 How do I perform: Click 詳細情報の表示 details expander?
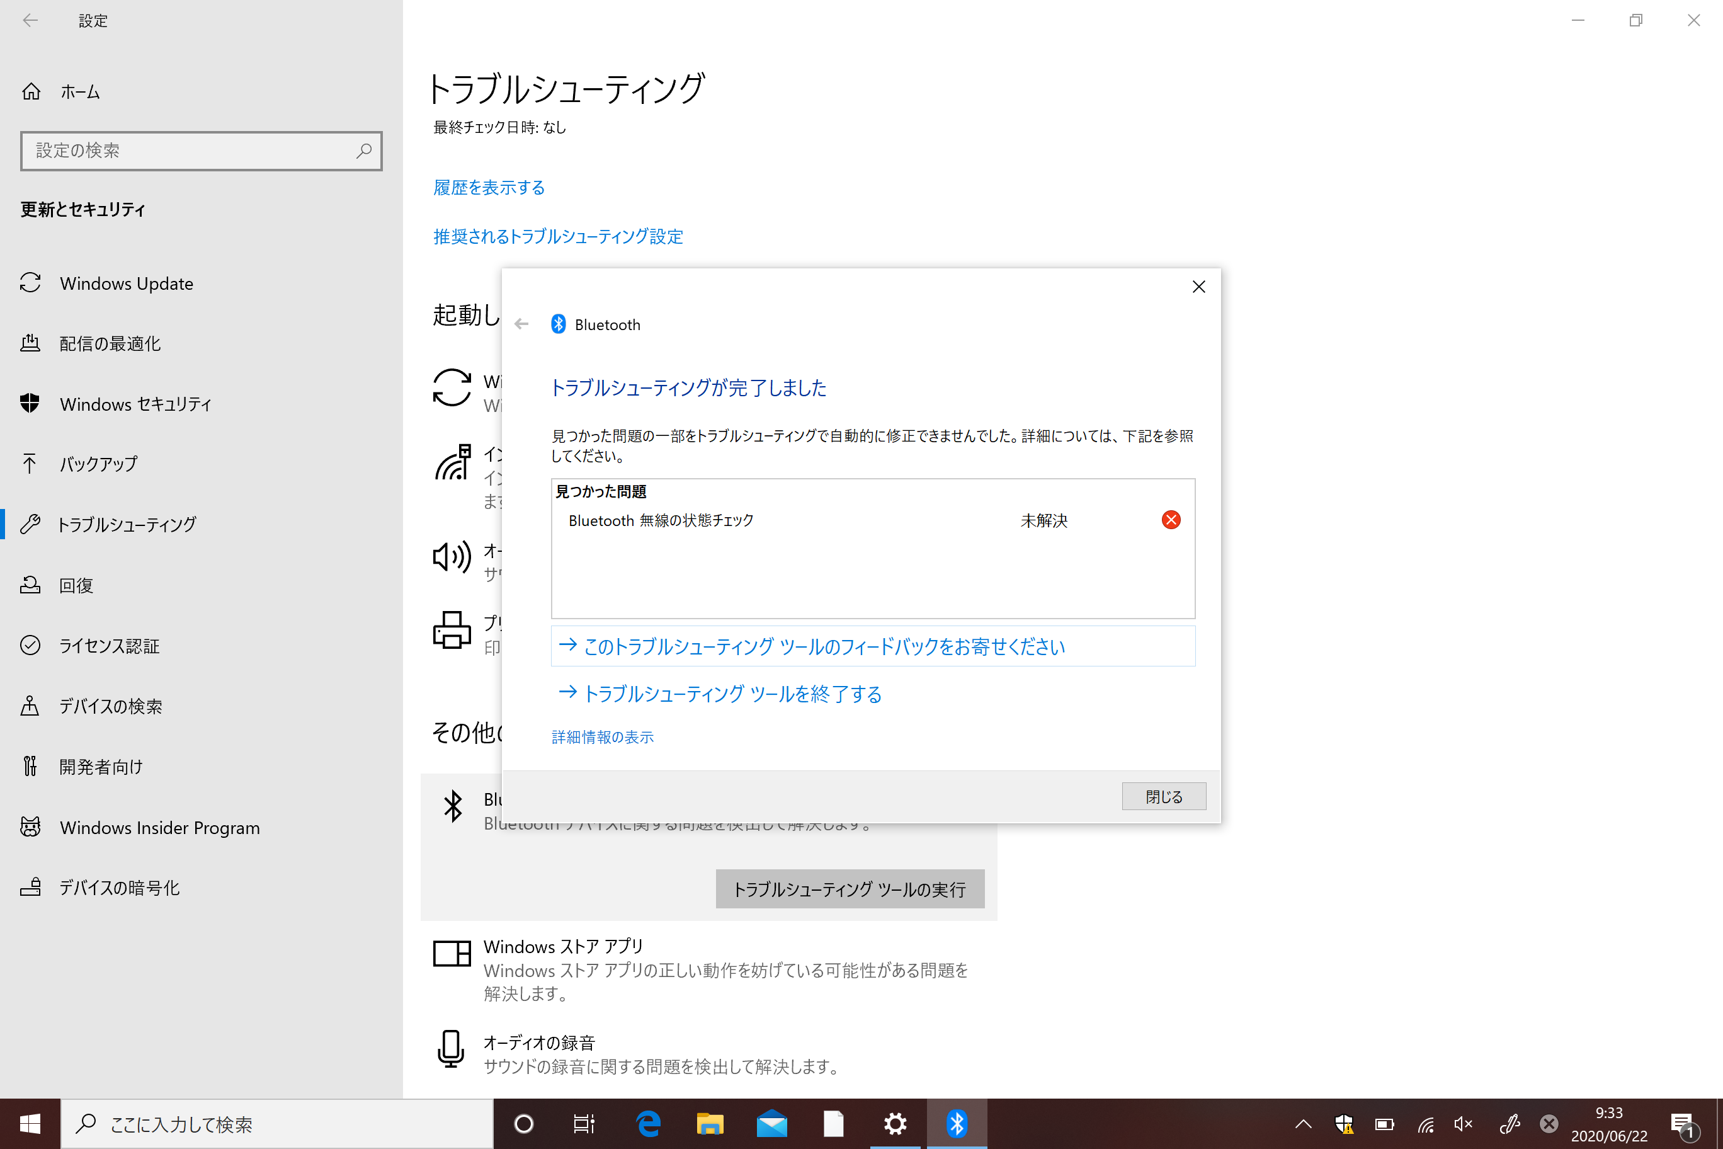603,736
